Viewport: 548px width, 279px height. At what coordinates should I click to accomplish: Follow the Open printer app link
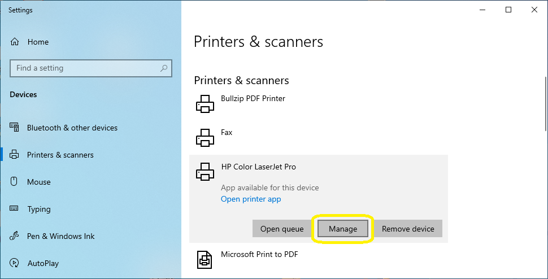point(251,199)
